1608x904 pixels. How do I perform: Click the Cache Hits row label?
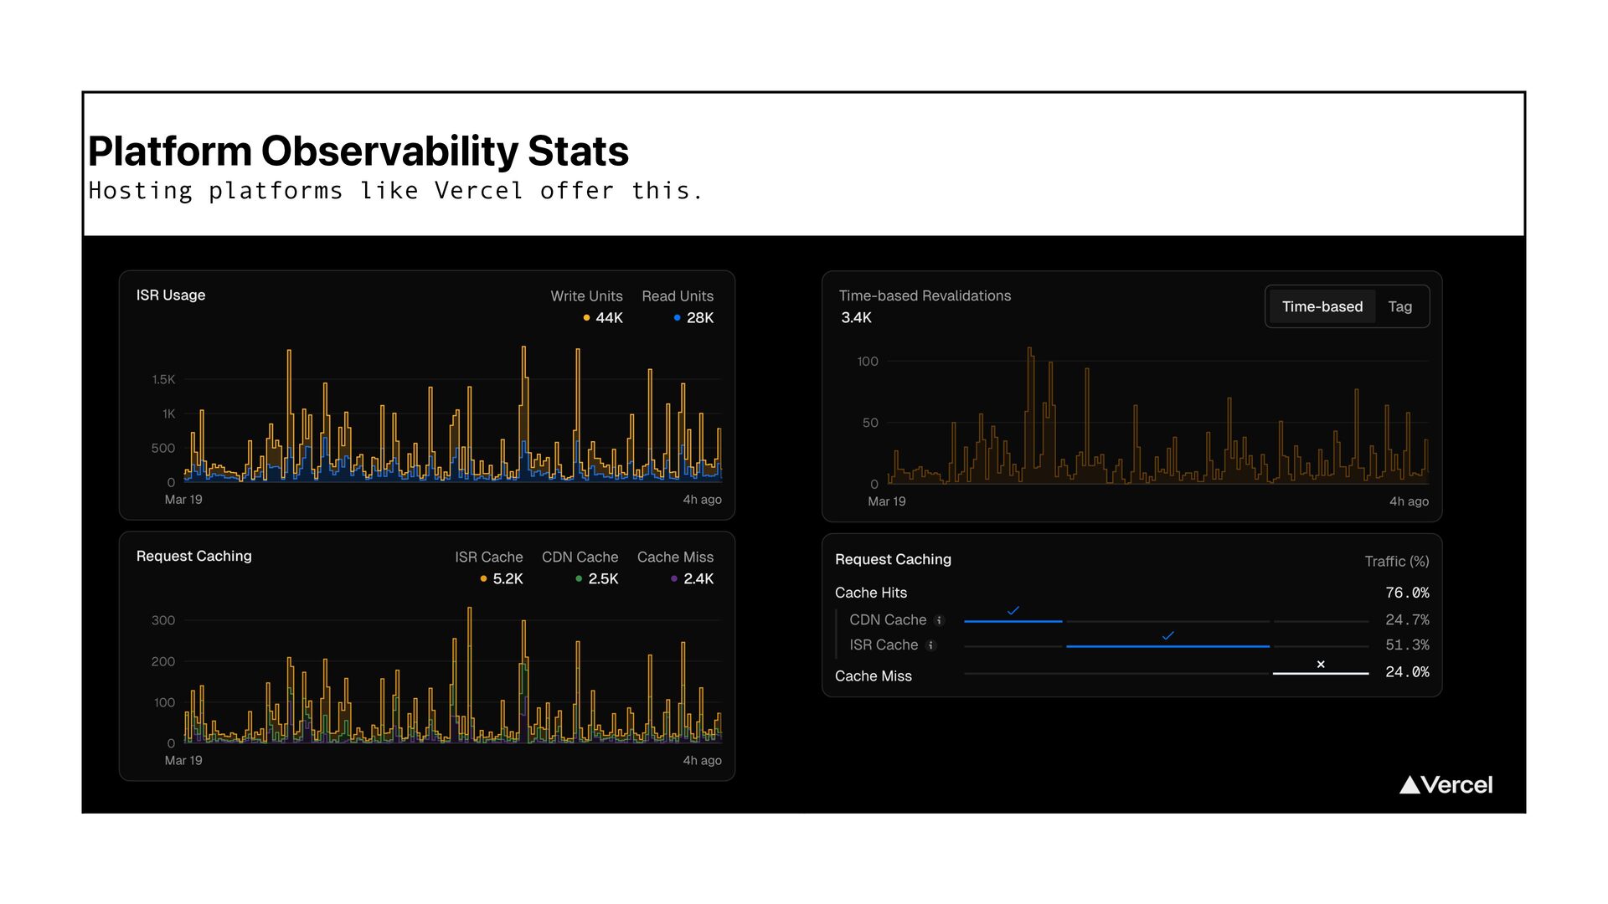point(870,593)
